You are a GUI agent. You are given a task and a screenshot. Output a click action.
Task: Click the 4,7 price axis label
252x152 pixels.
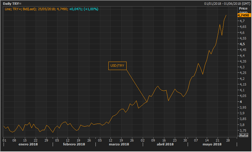click(242, 21)
